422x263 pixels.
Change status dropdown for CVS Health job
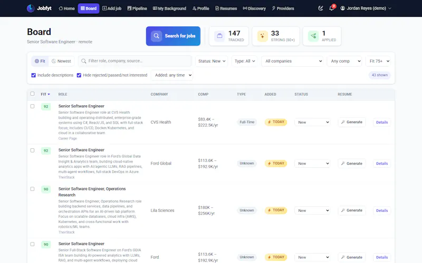coord(312,122)
